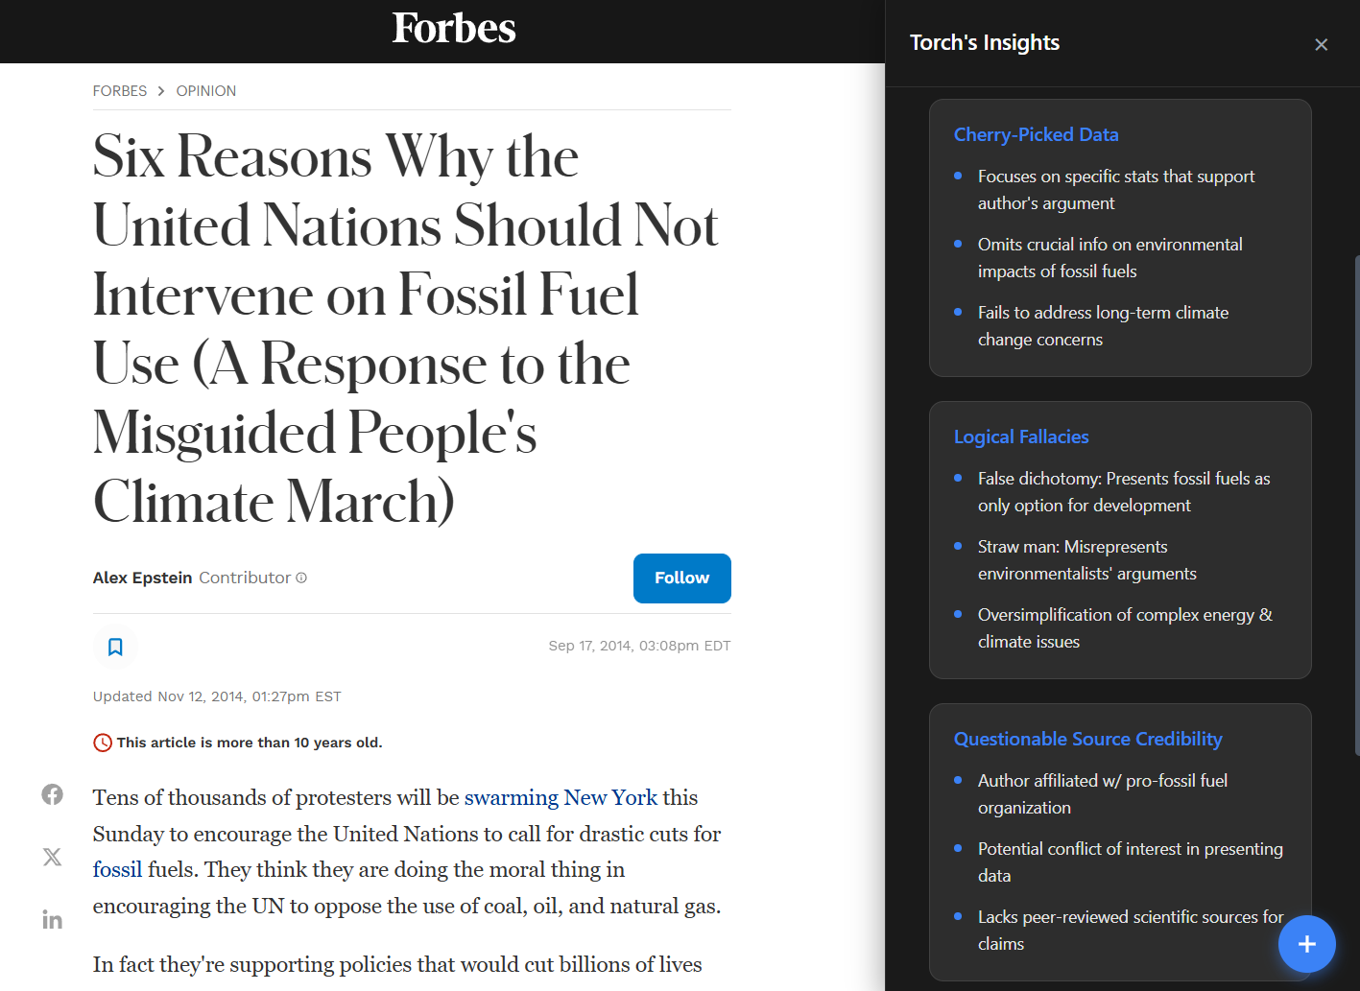
Task: Click the contributor info icon
Action: pyautogui.click(x=301, y=578)
